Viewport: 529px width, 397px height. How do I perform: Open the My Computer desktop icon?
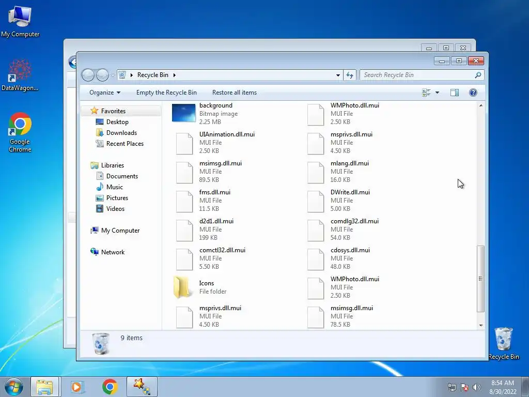(x=20, y=21)
